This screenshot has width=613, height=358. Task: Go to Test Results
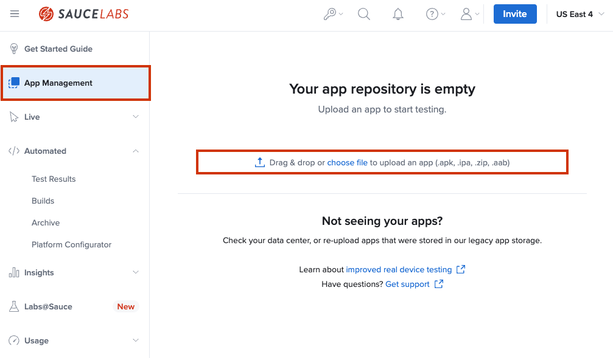53,179
